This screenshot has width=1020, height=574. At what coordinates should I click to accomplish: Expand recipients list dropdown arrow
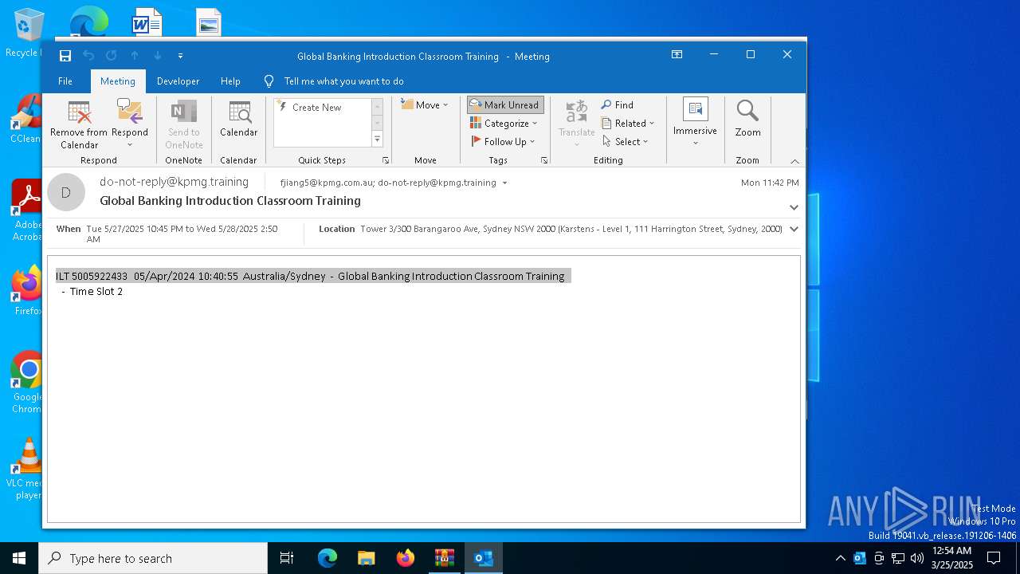coord(504,183)
